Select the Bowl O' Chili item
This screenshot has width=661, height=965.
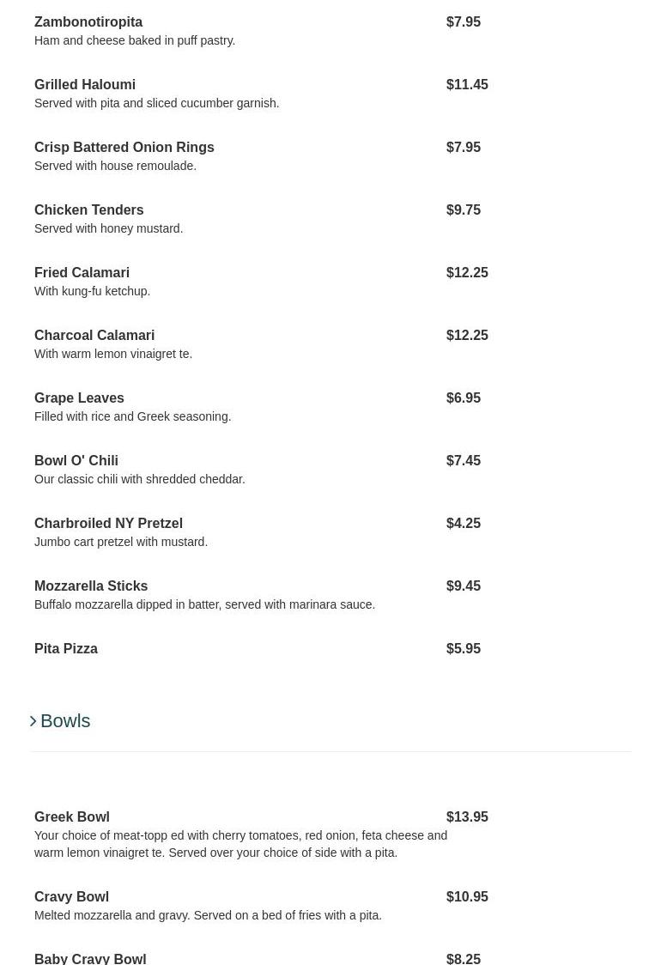tap(76, 461)
